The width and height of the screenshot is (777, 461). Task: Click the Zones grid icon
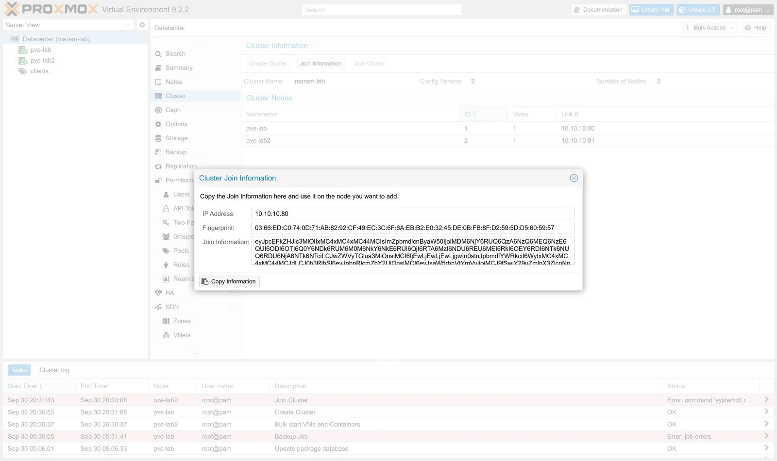tap(166, 321)
